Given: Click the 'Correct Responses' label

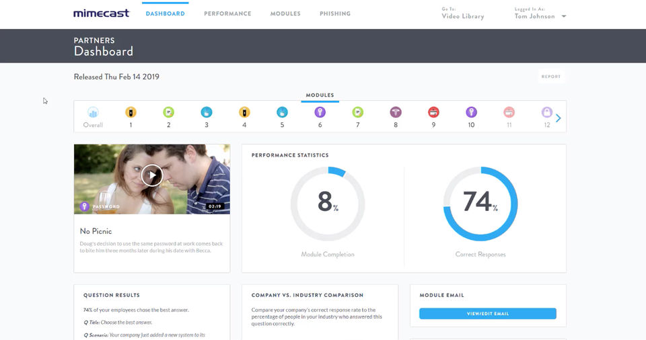Looking at the screenshot, I should tap(480, 255).
